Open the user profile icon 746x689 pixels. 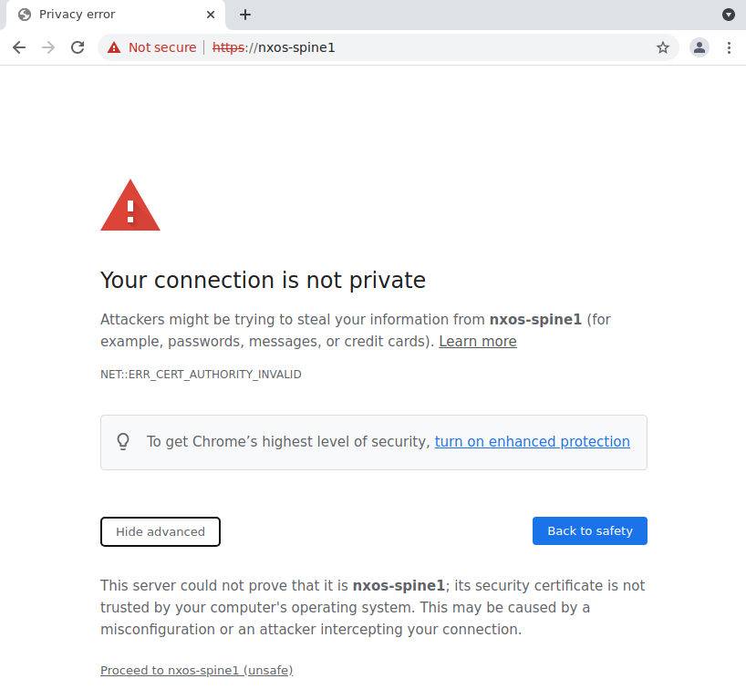[699, 47]
